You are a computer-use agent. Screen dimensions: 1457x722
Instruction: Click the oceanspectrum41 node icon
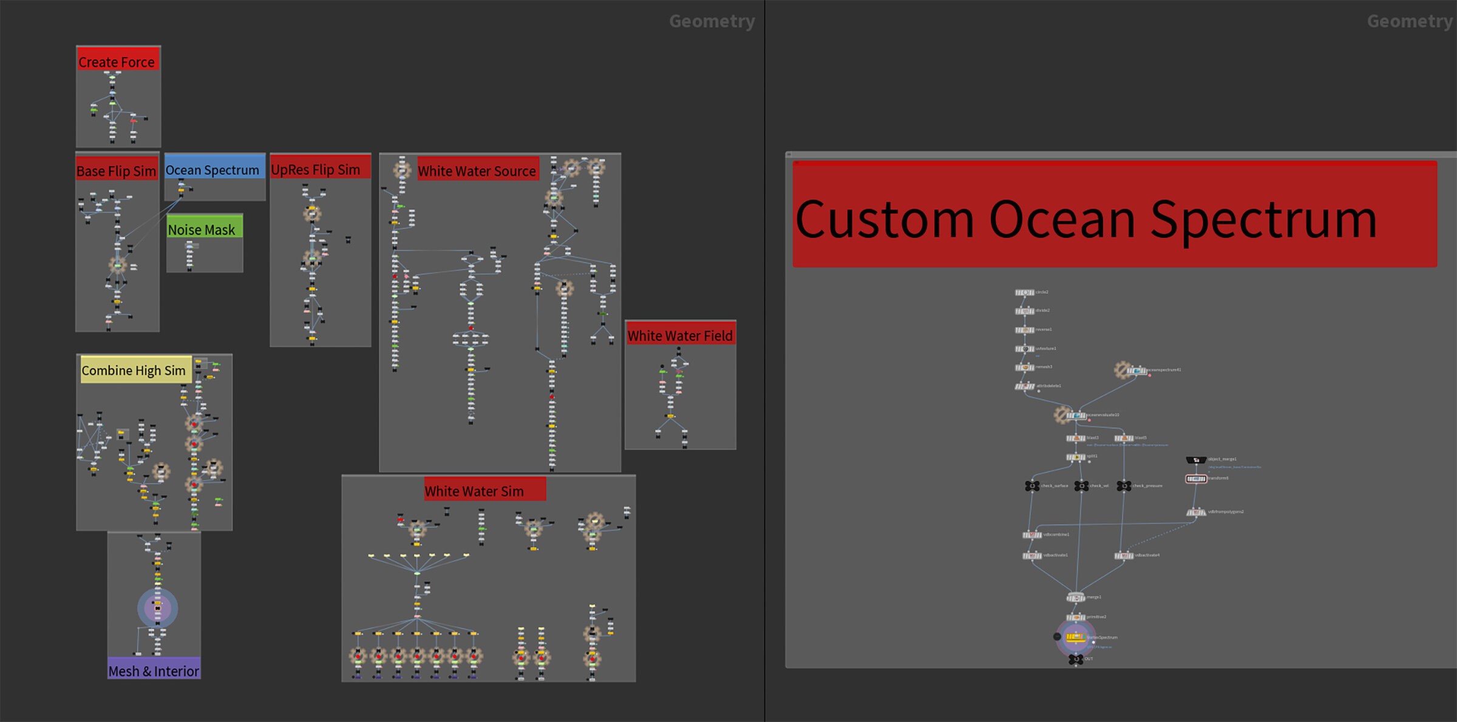pos(1136,370)
